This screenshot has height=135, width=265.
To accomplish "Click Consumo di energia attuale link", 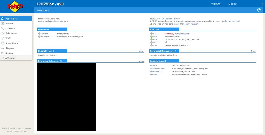I will (x=53, y=21).
